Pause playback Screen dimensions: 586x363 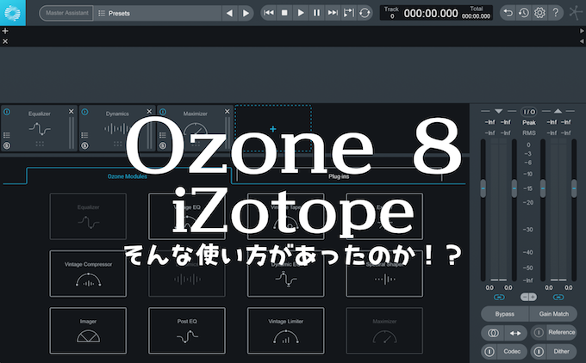(x=316, y=13)
